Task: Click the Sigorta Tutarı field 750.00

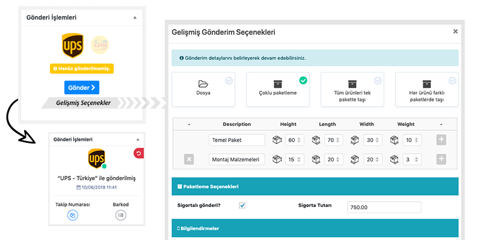Action: (384, 207)
